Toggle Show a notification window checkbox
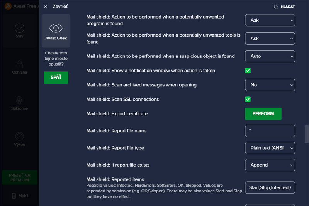 (x=248, y=71)
